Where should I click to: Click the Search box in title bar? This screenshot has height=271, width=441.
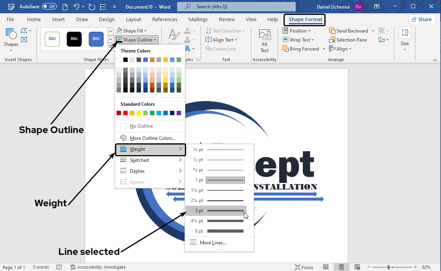236,7
